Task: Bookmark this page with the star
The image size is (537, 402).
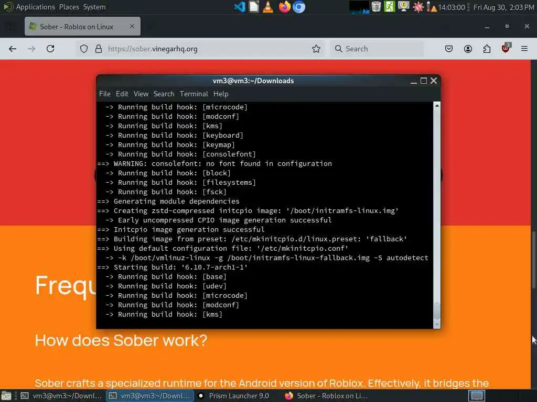Action: coord(316,49)
